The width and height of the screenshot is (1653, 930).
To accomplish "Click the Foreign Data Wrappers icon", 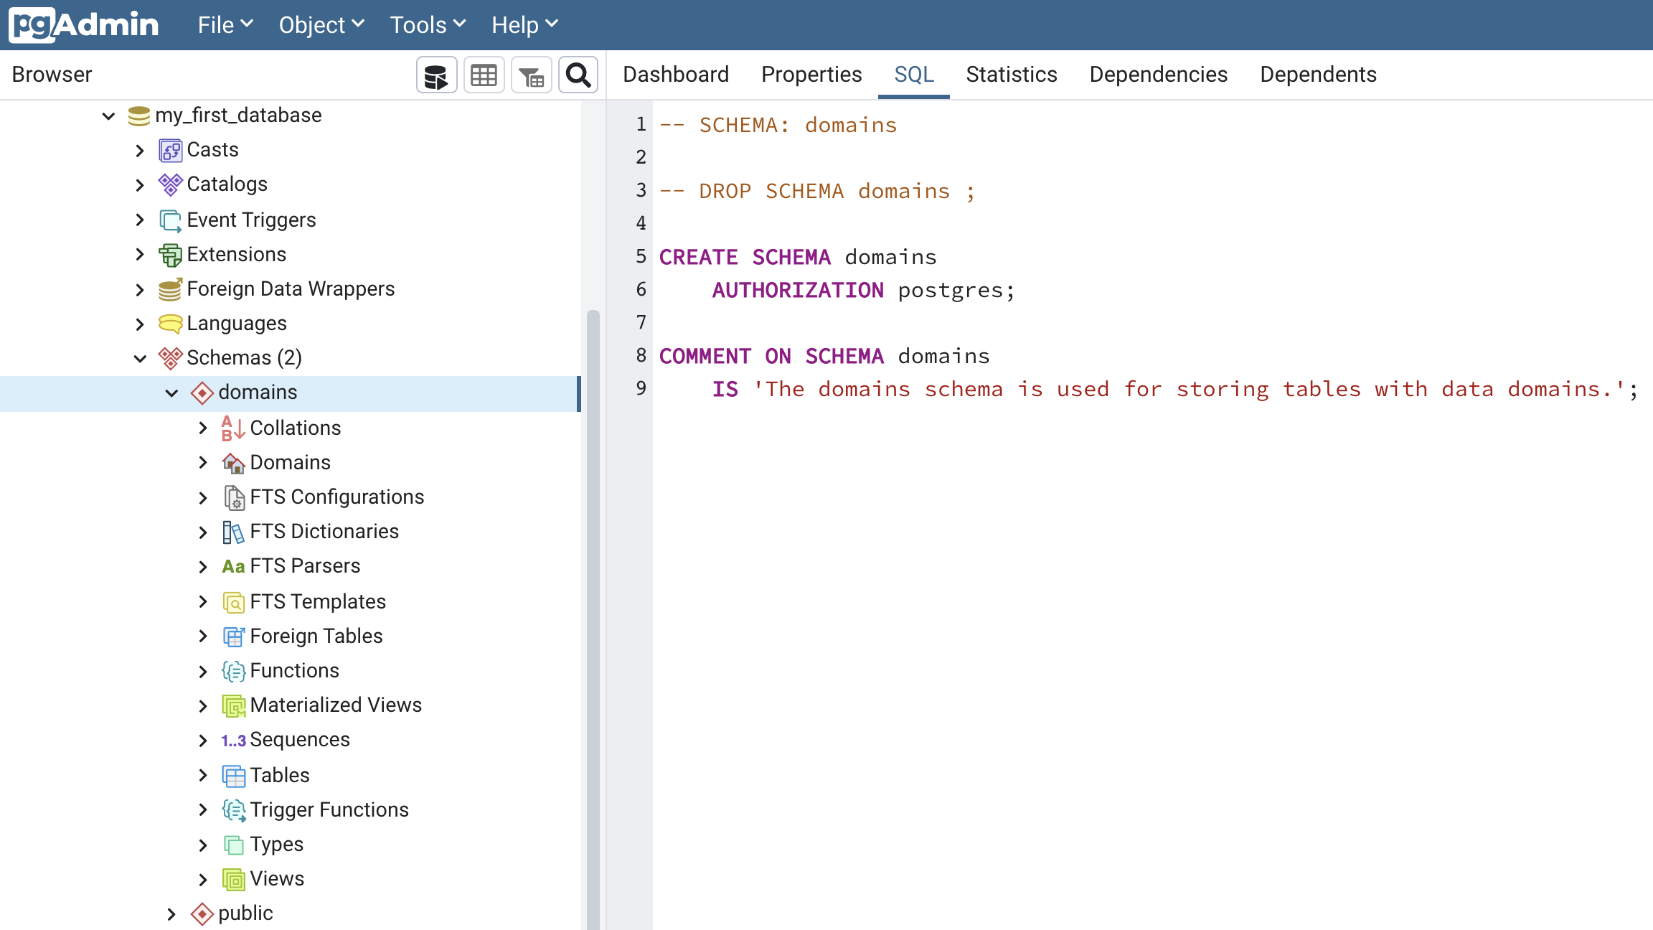I will pos(170,289).
